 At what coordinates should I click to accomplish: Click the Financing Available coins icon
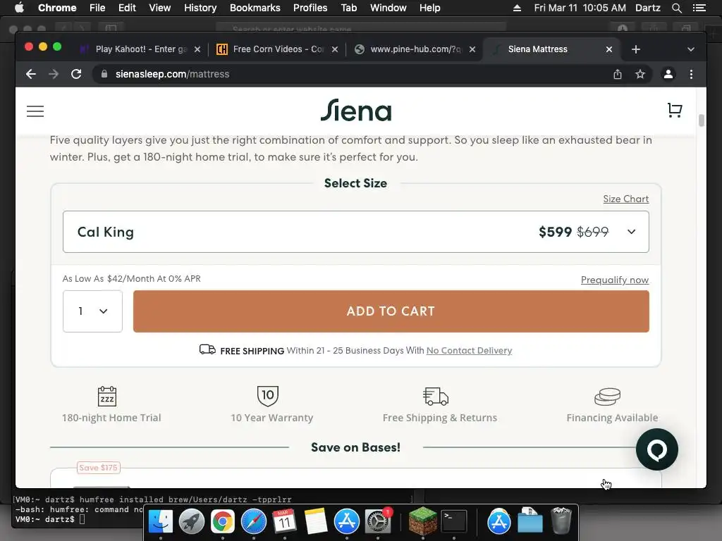607,397
